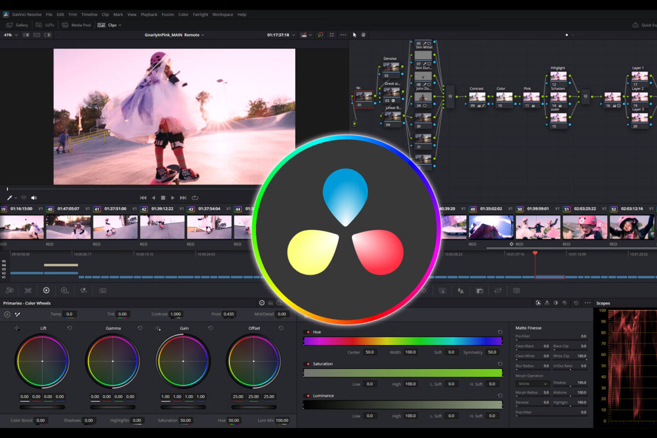Select the Color Wheels palette icon
The width and height of the screenshot is (657, 438).
click(x=46, y=291)
